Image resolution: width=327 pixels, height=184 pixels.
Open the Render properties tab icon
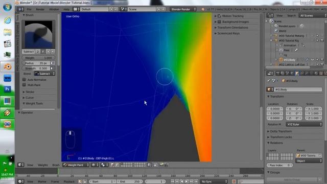tap(277, 73)
